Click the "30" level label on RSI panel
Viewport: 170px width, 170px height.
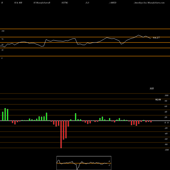pyautogui.click(x=2, y=50)
